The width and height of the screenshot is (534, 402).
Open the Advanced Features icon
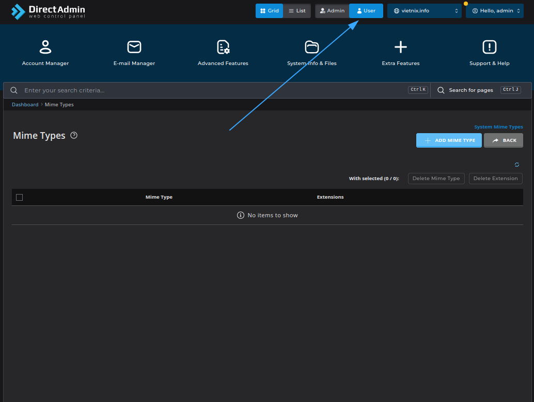click(223, 47)
